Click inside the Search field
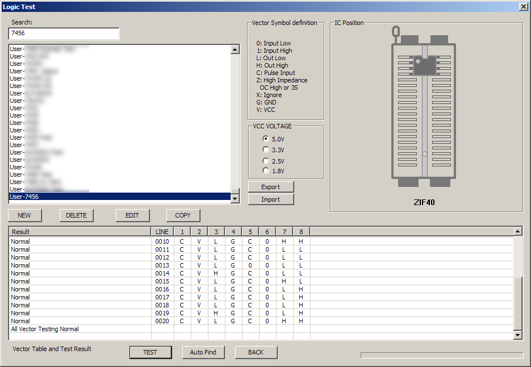Screen dimensions: 531x367 (x=63, y=34)
